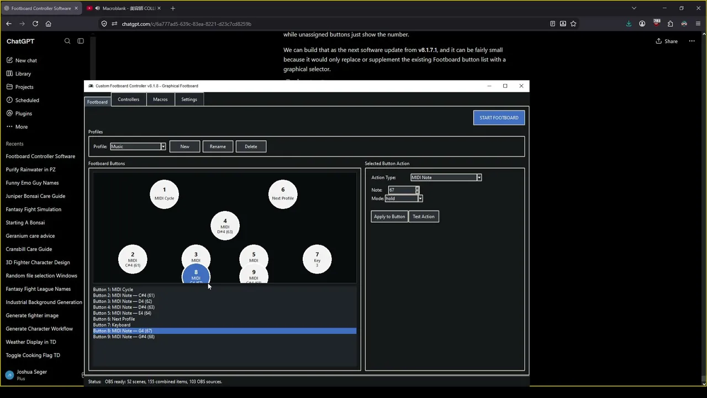707x398 pixels.
Task: Reload the page with the refresh icon
Action: coord(35,24)
